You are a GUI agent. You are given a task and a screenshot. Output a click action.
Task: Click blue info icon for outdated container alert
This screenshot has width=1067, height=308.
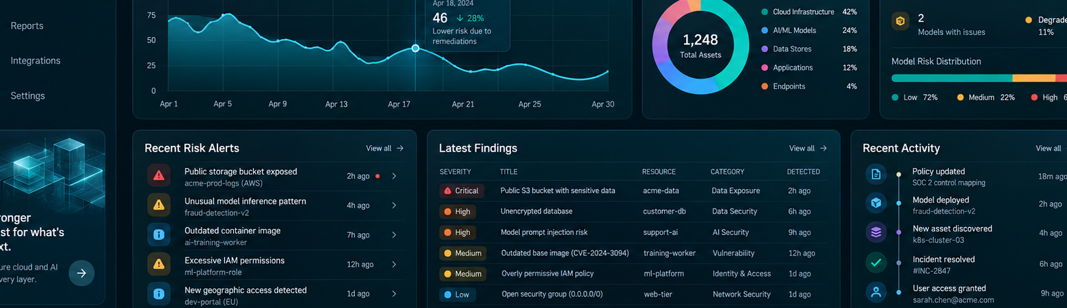(x=159, y=235)
